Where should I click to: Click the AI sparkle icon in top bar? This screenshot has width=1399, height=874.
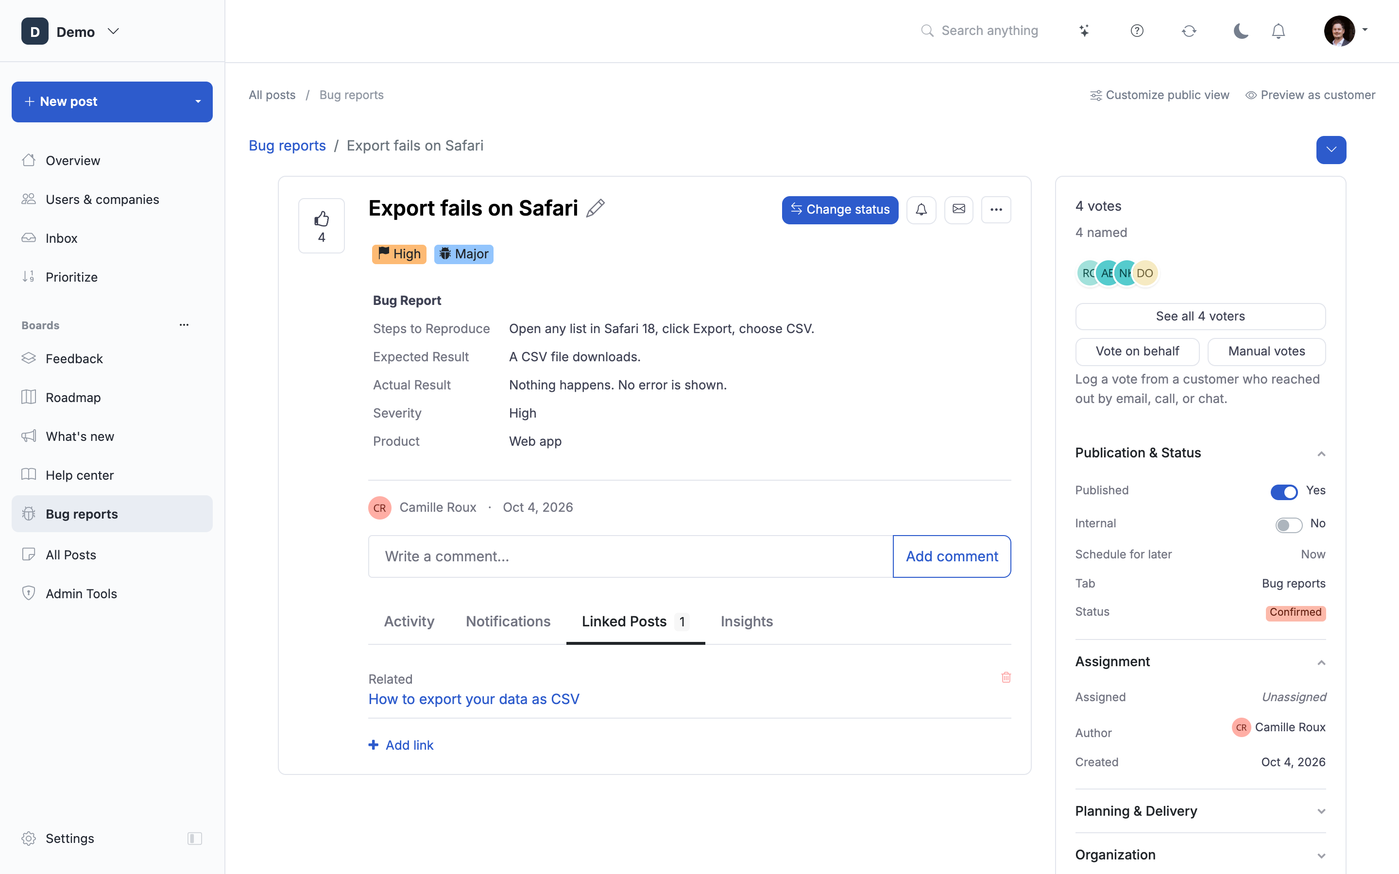(x=1084, y=31)
